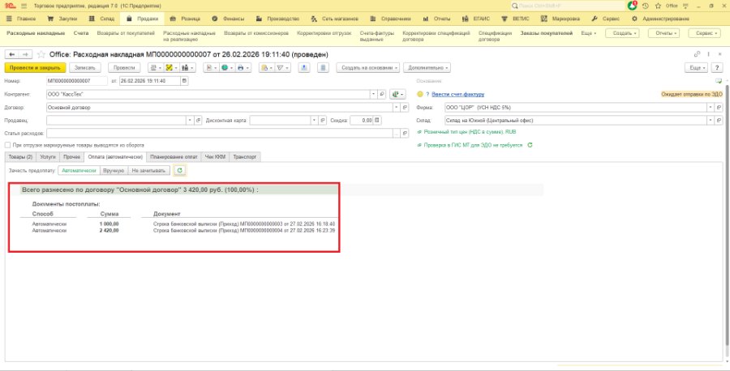Viewport: 730px width, 371px height.
Task: Click the comment icon below the Еще button
Action: (719, 81)
